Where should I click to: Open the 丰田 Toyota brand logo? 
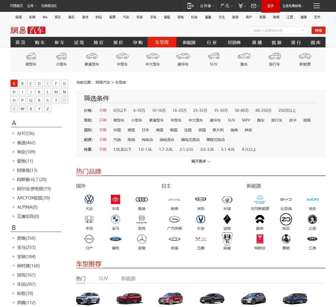point(115,199)
